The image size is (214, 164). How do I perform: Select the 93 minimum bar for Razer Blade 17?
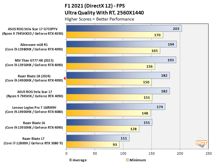click(93, 144)
